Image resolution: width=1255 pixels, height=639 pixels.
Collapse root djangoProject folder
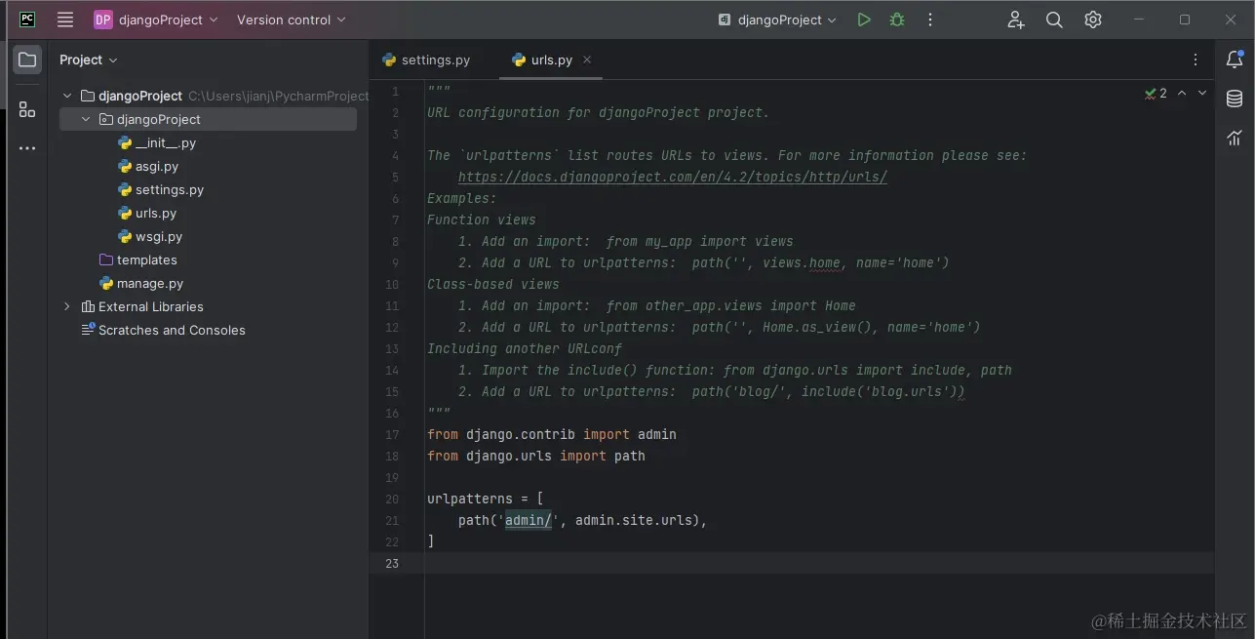tap(67, 96)
